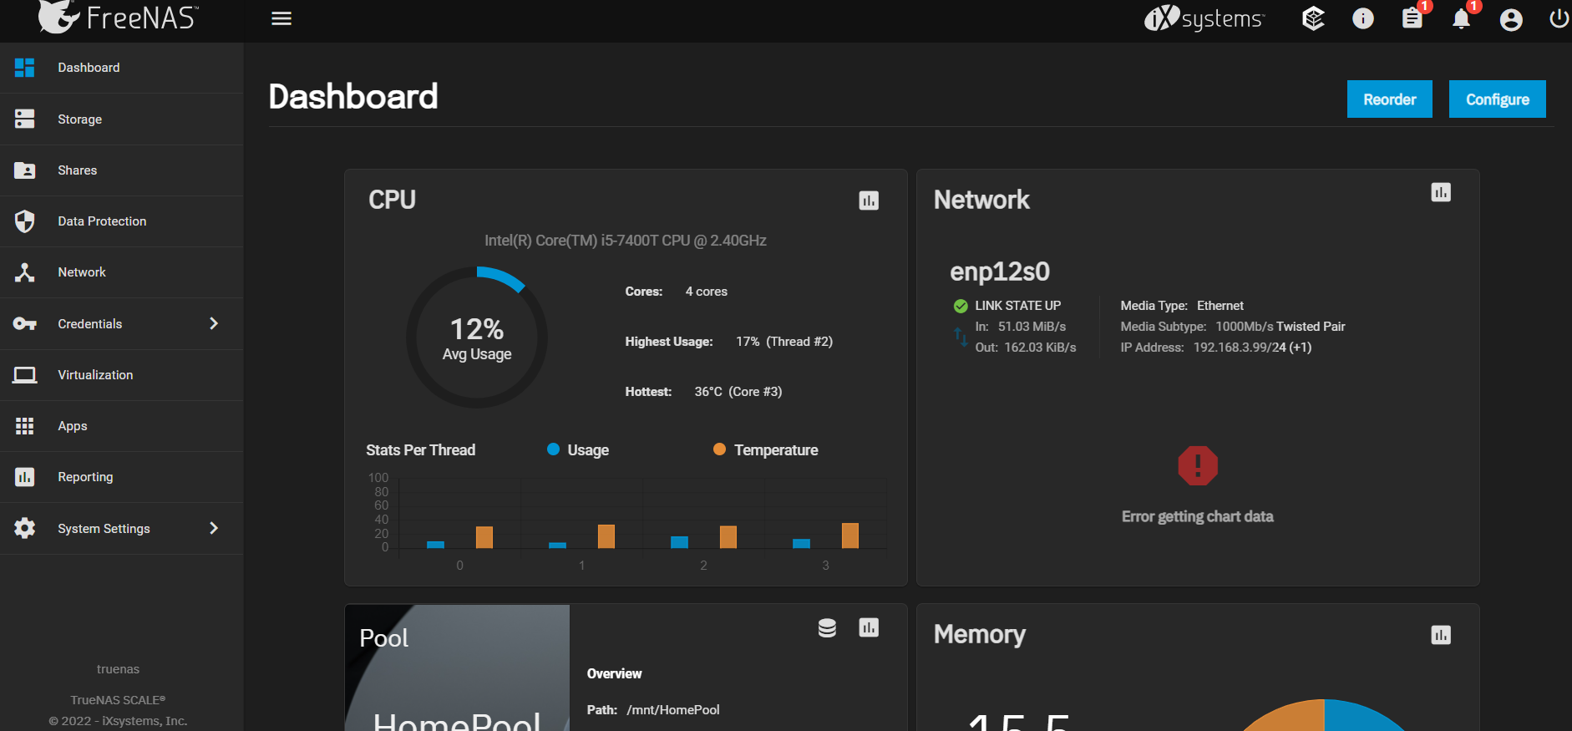1572x731 pixels.
Task: Click the red chart error icon
Action: point(1198,465)
